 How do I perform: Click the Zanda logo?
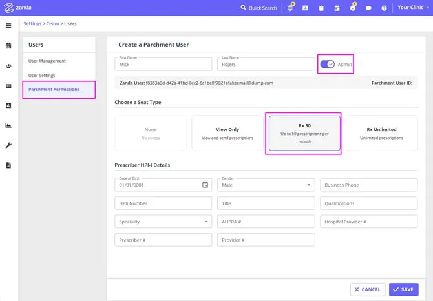(17, 8)
